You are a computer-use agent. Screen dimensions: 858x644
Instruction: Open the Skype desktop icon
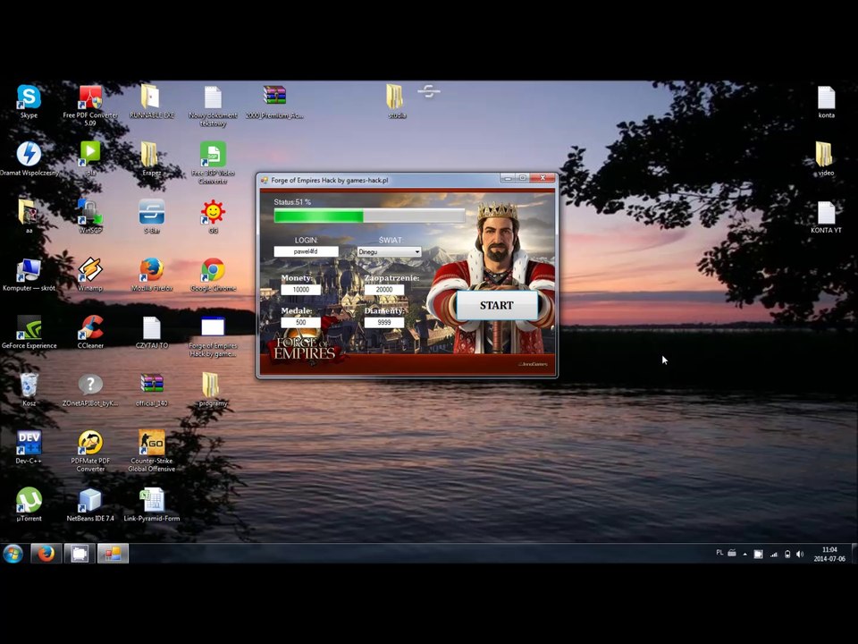(x=29, y=101)
